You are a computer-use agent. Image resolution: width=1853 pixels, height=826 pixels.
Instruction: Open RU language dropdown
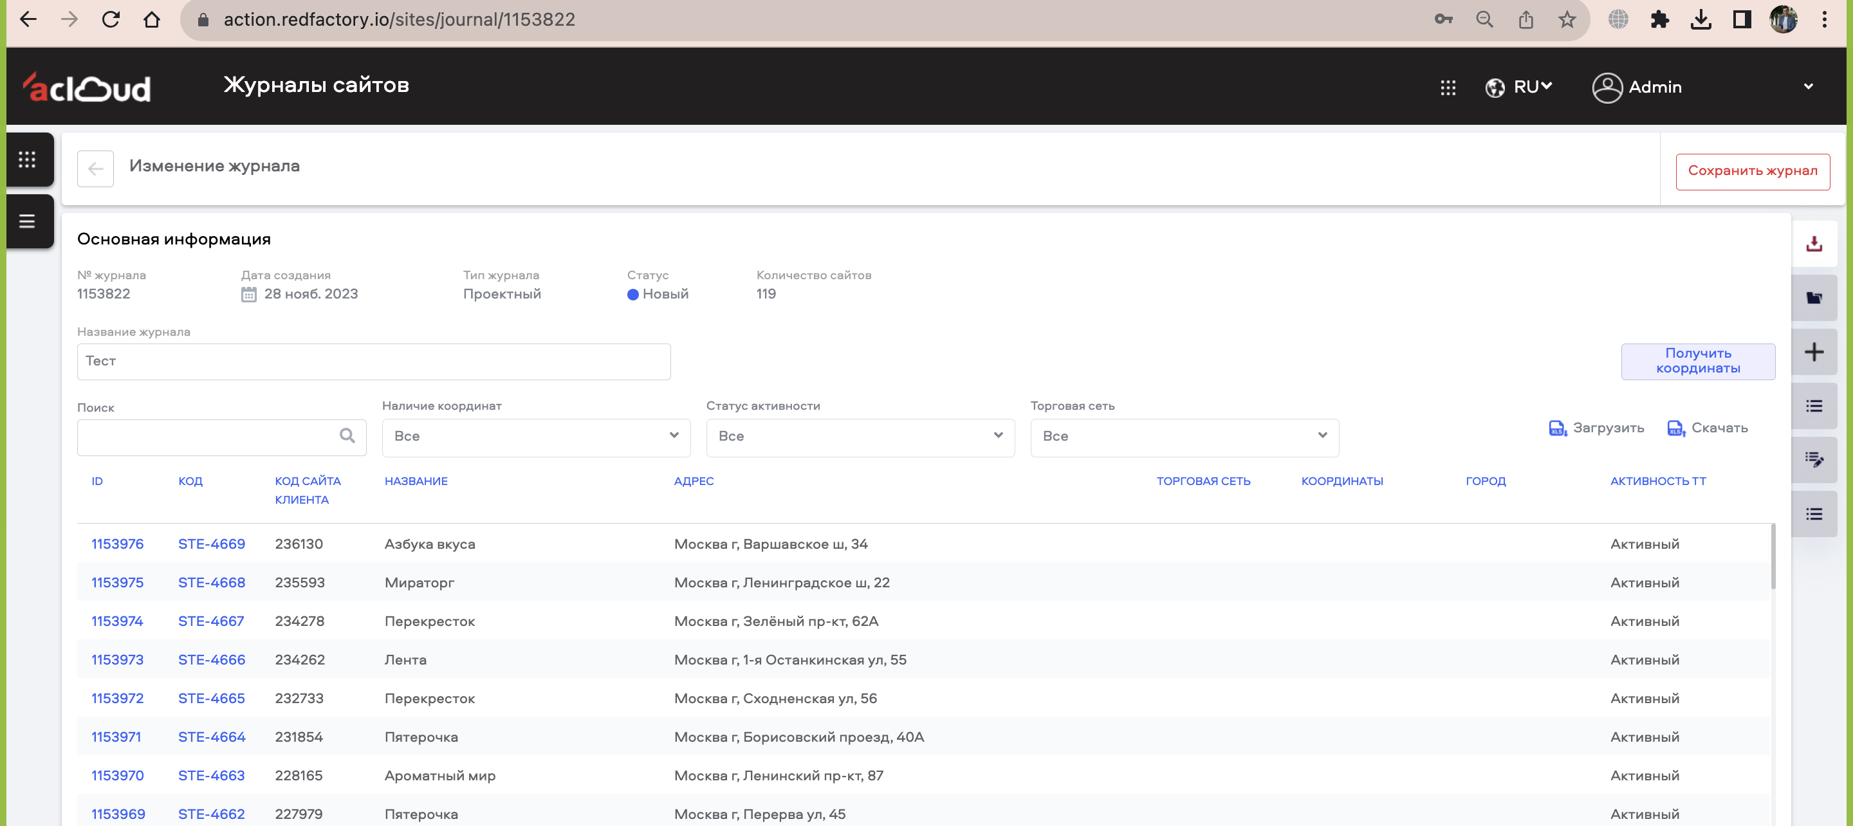pyautogui.click(x=1519, y=87)
